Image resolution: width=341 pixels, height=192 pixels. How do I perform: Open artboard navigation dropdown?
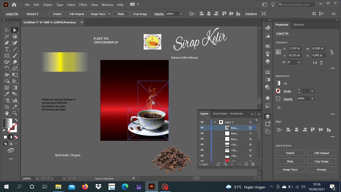(64, 178)
